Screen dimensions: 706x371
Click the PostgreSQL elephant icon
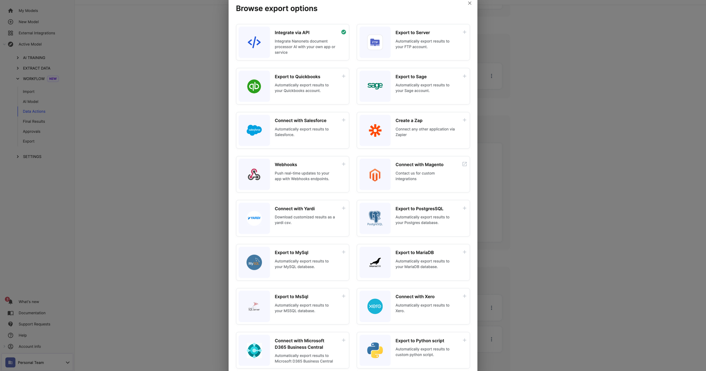pos(375,218)
